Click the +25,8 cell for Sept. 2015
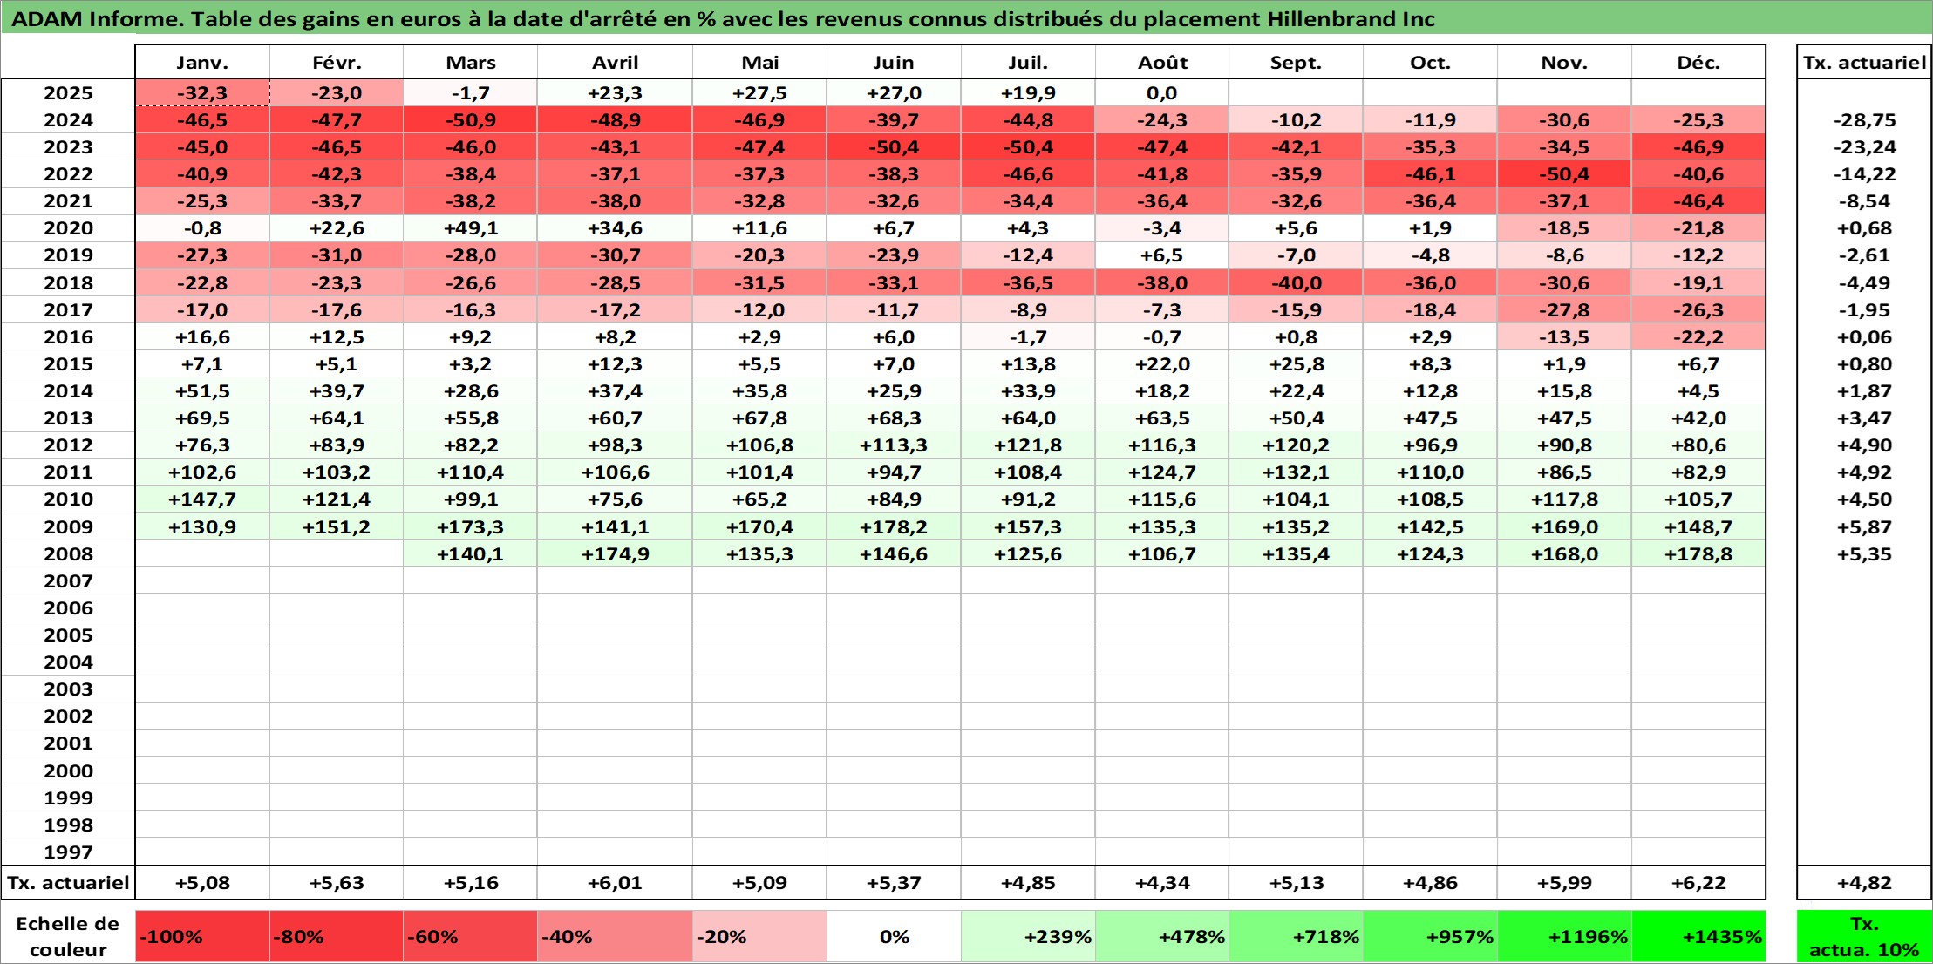Viewport: 1933px width, 964px height. click(1296, 363)
